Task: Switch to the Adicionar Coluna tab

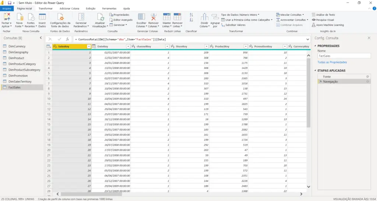Action: (x=69, y=8)
